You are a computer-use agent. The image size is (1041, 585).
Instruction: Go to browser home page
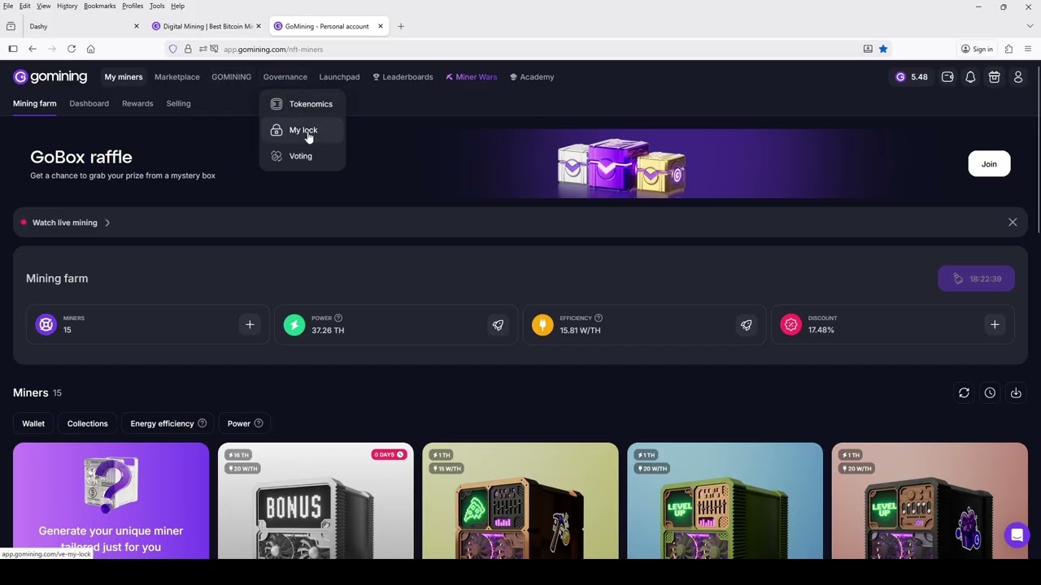click(91, 49)
